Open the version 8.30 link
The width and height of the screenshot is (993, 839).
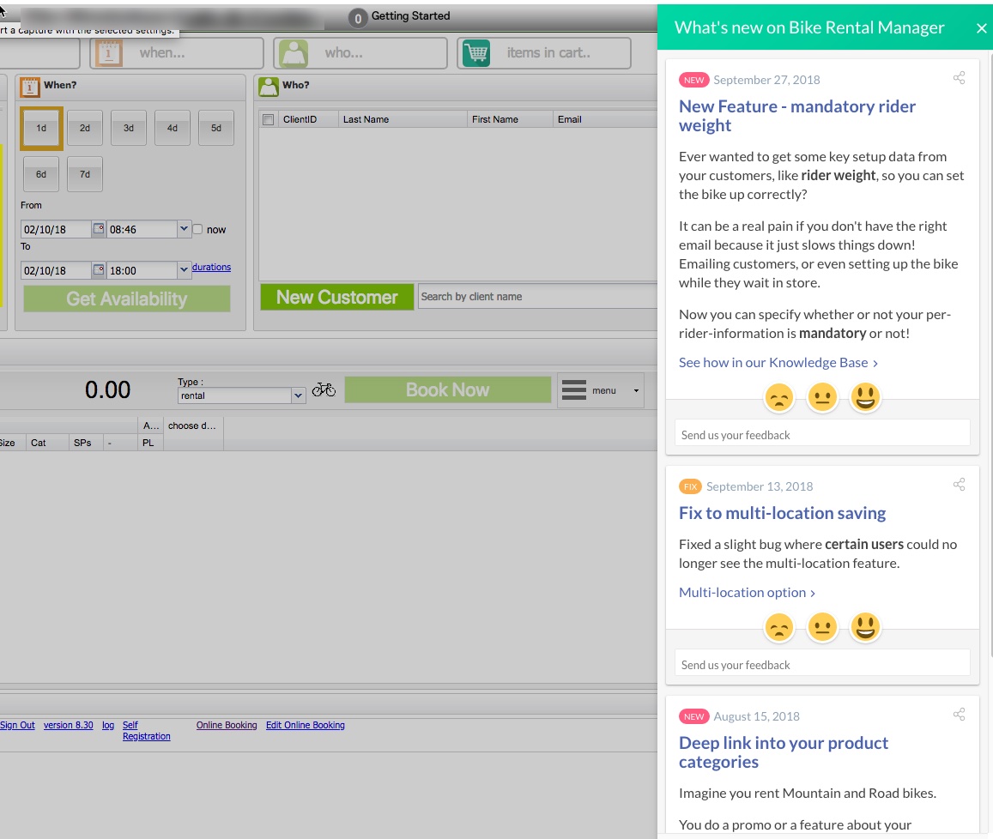(x=69, y=725)
